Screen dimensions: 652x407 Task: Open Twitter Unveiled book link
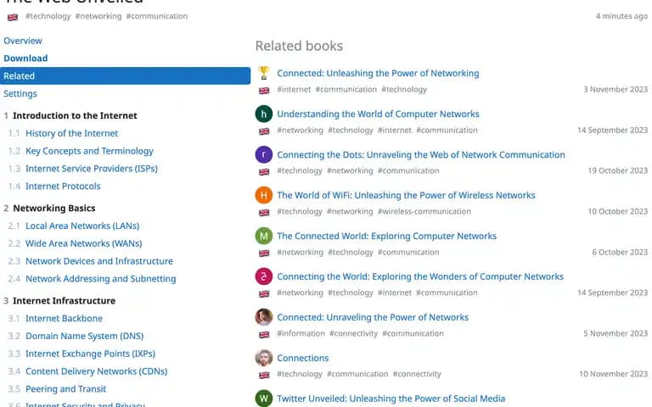click(x=391, y=399)
